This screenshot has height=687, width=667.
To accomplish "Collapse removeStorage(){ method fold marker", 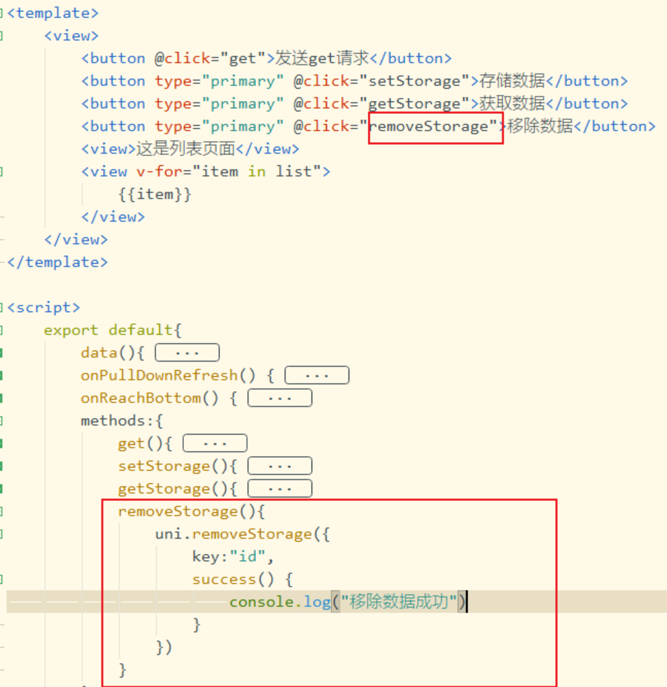I will pyautogui.click(x=1, y=511).
